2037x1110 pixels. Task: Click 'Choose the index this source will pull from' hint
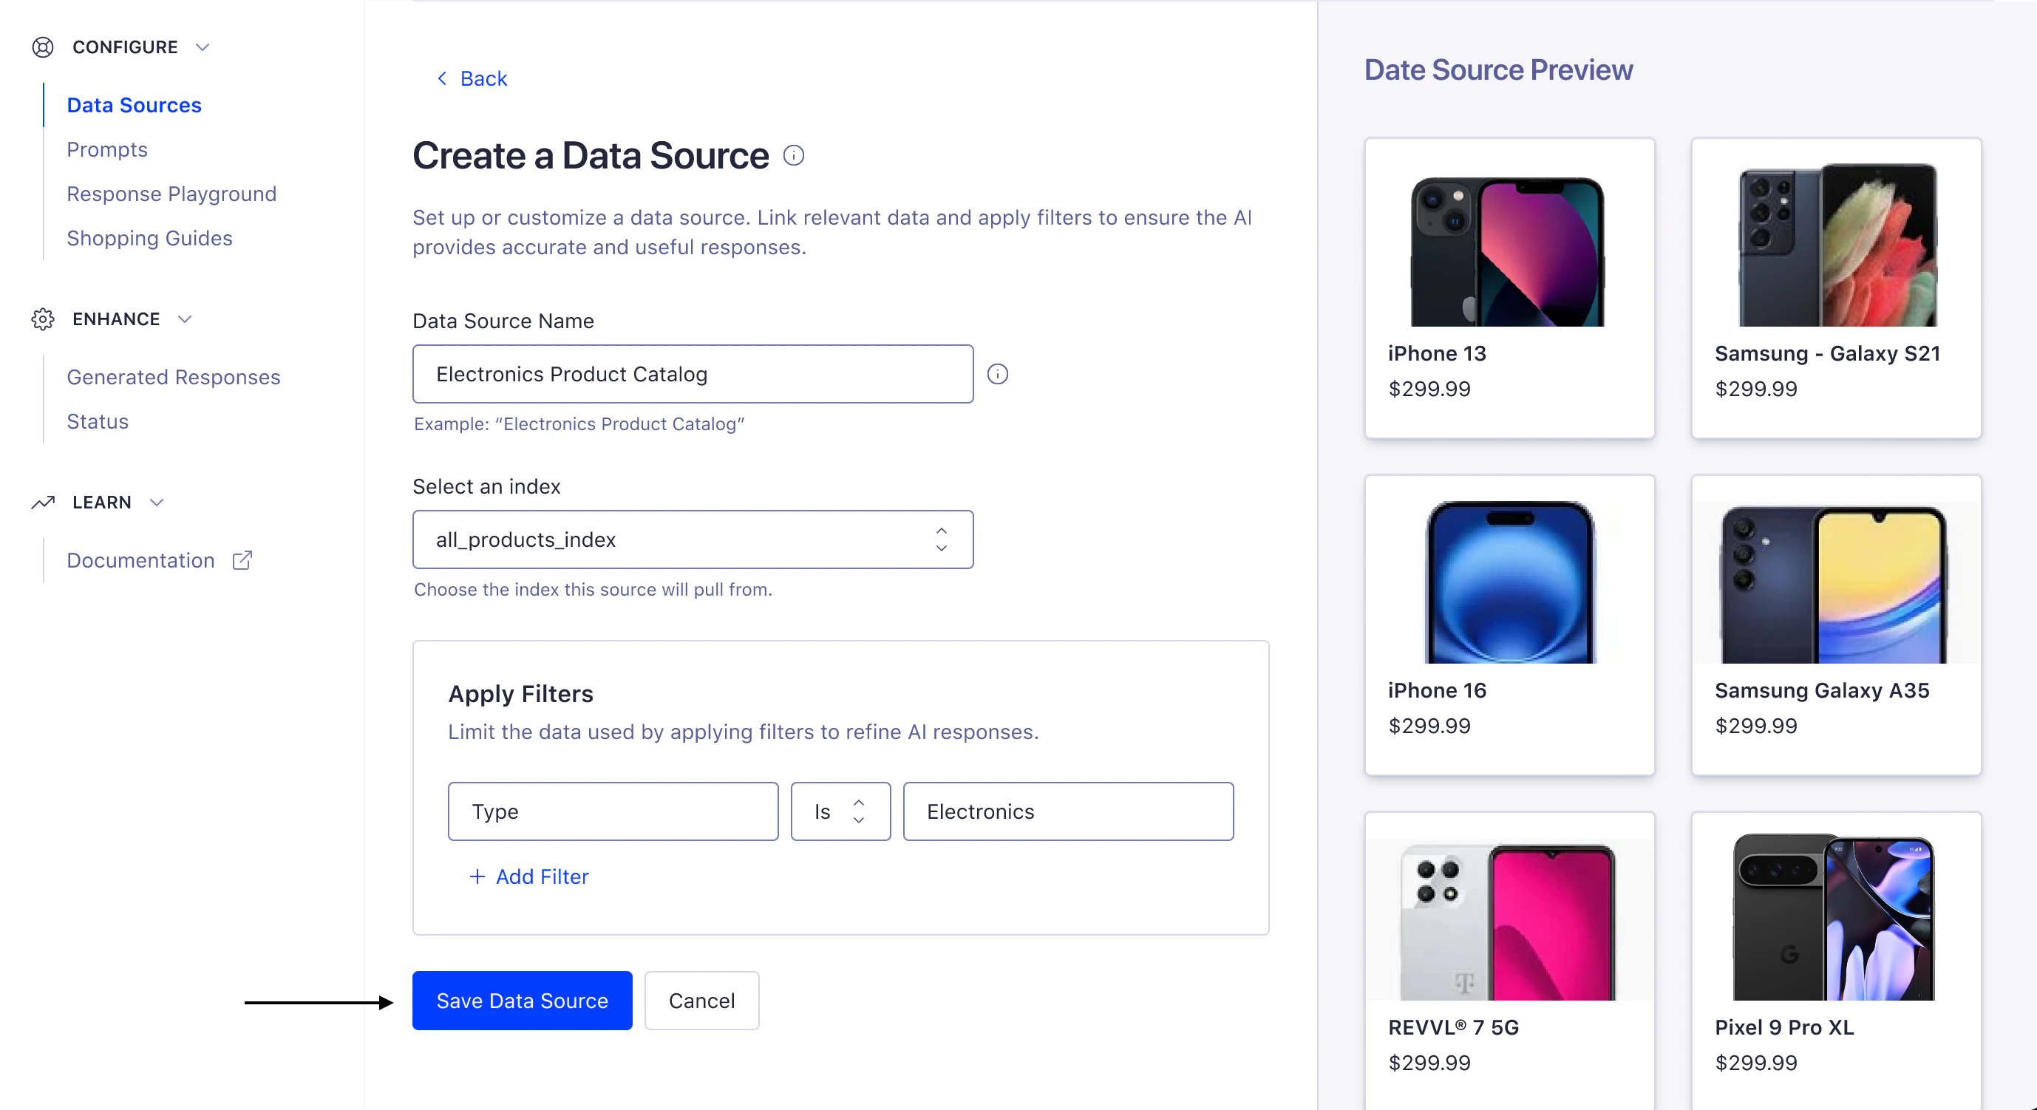593,589
